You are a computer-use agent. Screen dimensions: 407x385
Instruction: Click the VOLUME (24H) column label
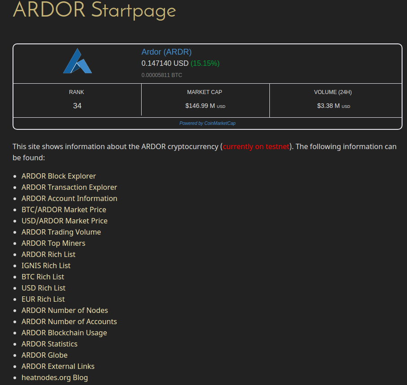click(333, 92)
